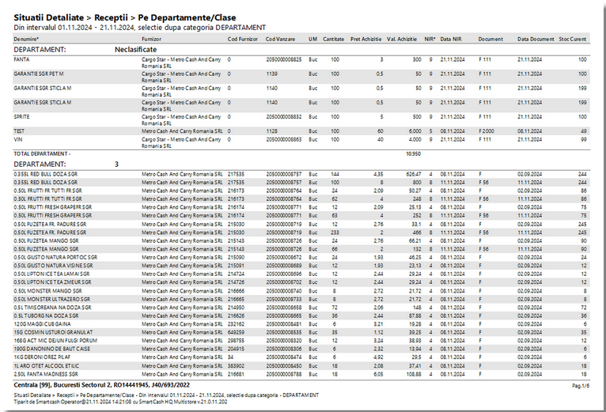Click sale code '1139' in GARANTIE SGR PET M row
This screenshot has height=412, width=606.
[x=271, y=74]
